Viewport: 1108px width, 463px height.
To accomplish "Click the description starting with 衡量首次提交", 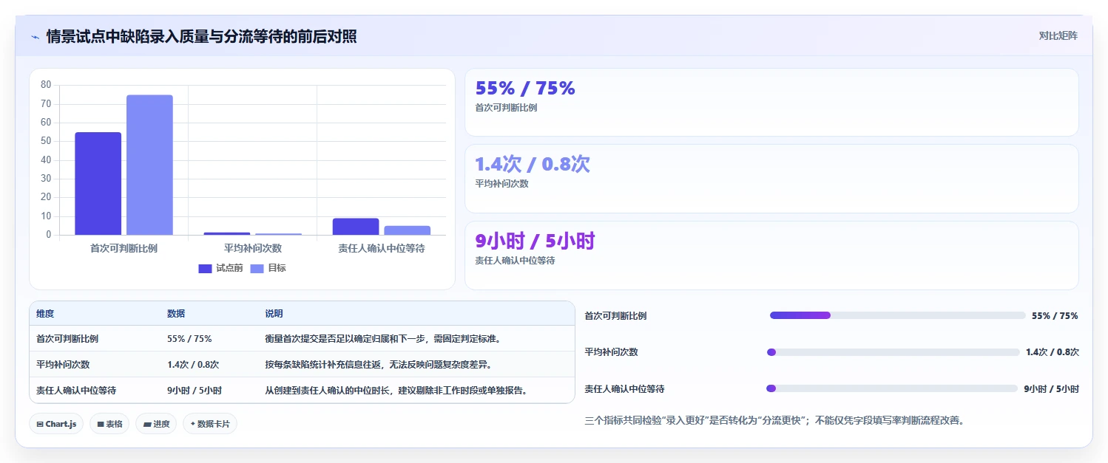I will point(383,339).
